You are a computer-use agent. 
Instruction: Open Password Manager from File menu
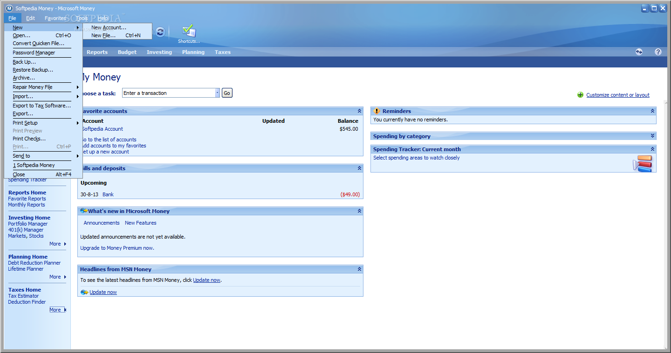43,53
